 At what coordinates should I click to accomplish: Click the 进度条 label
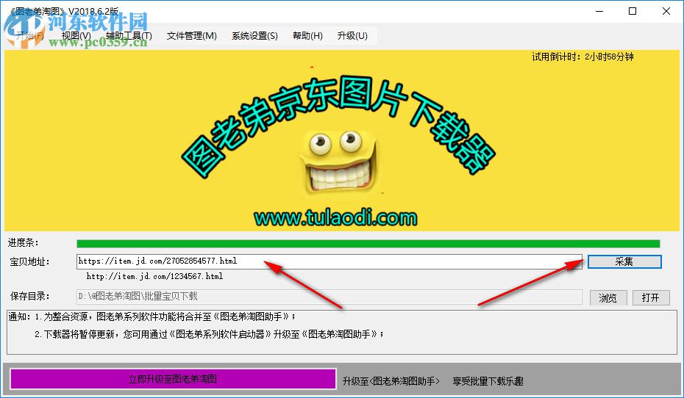pyautogui.click(x=23, y=242)
